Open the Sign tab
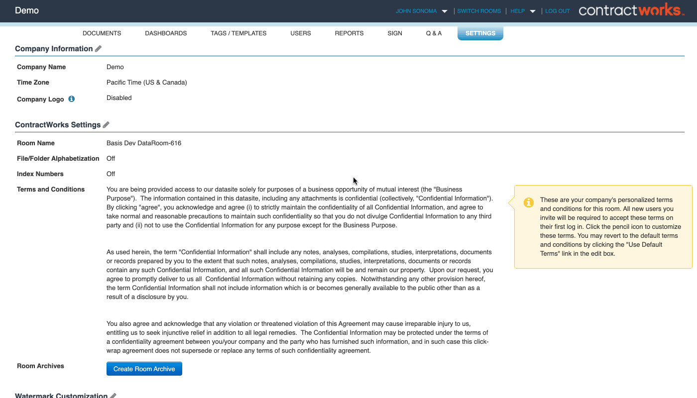 395,33
